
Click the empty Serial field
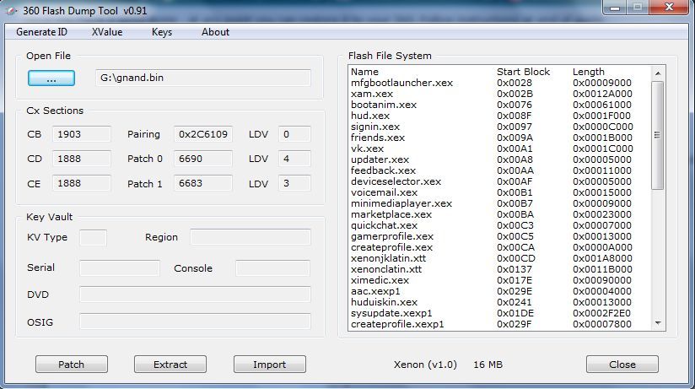120,268
